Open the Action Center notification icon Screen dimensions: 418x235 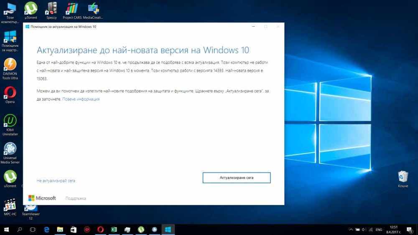click(410, 230)
